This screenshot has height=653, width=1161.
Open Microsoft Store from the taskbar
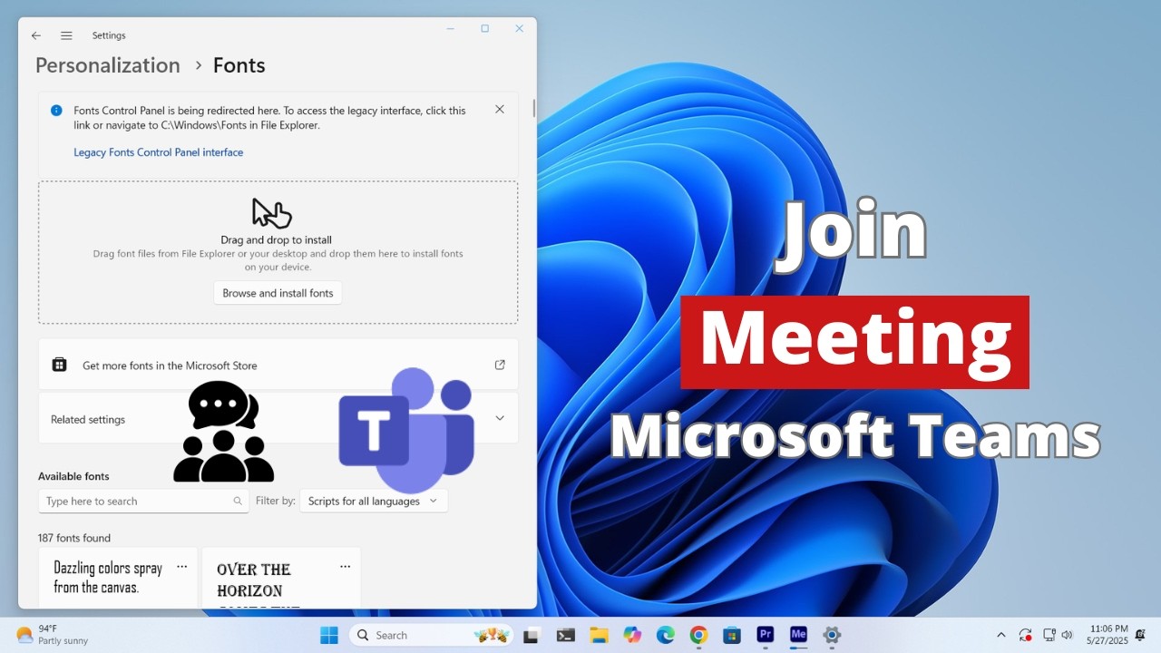[732, 635]
